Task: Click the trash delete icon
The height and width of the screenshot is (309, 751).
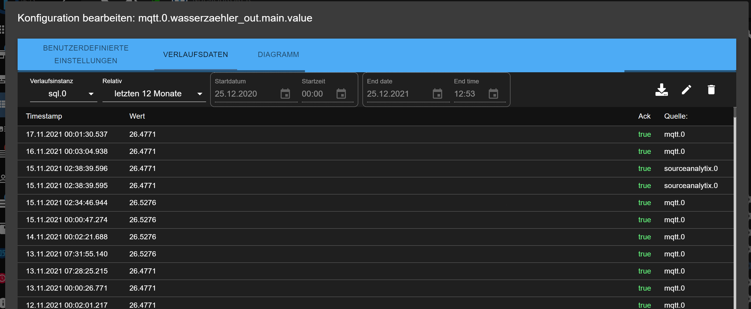Action: tap(711, 90)
